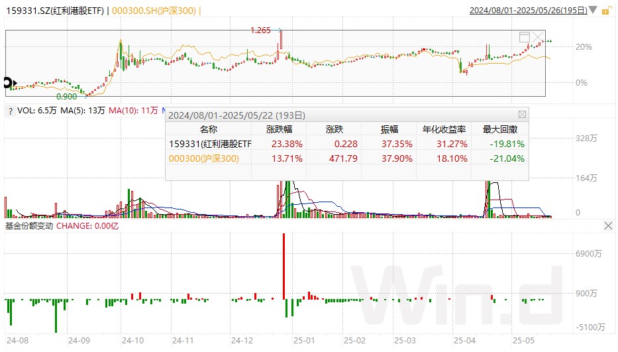Click the MA(10): 11万 reading

[133, 111]
